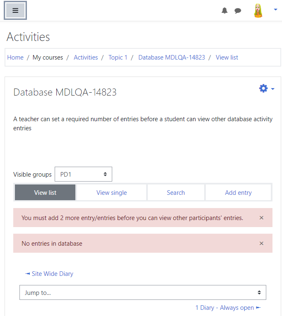Open the messages chat bubble
This screenshot has height=316, width=282.
(238, 10)
